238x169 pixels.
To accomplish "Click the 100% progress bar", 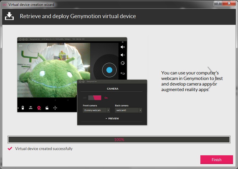I will tap(119, 140).
